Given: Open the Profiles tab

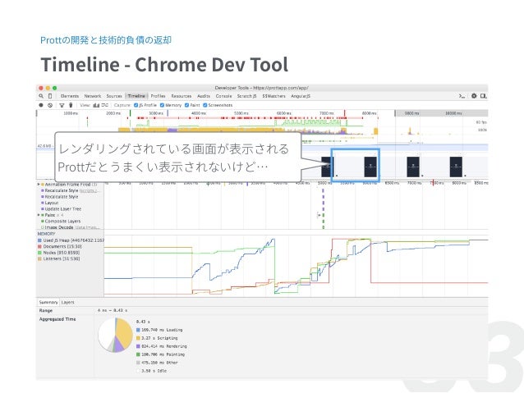Looking at the screenshot, I should [158, 96].
